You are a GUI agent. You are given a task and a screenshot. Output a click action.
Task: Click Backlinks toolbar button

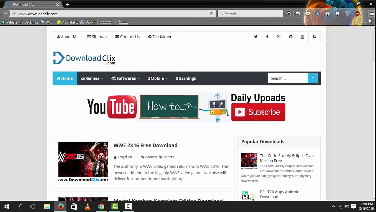pos(29,22)
